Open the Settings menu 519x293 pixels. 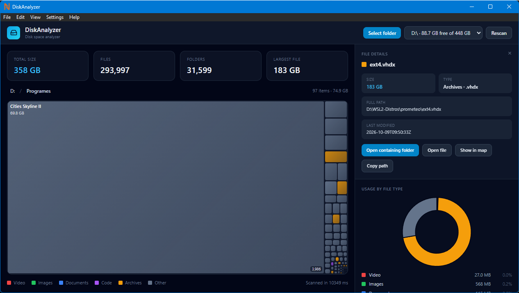coord(55,17)
